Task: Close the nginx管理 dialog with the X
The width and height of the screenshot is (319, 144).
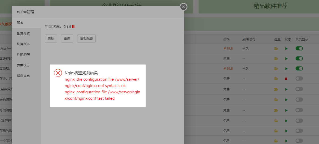Action: [x=183, y=7]
